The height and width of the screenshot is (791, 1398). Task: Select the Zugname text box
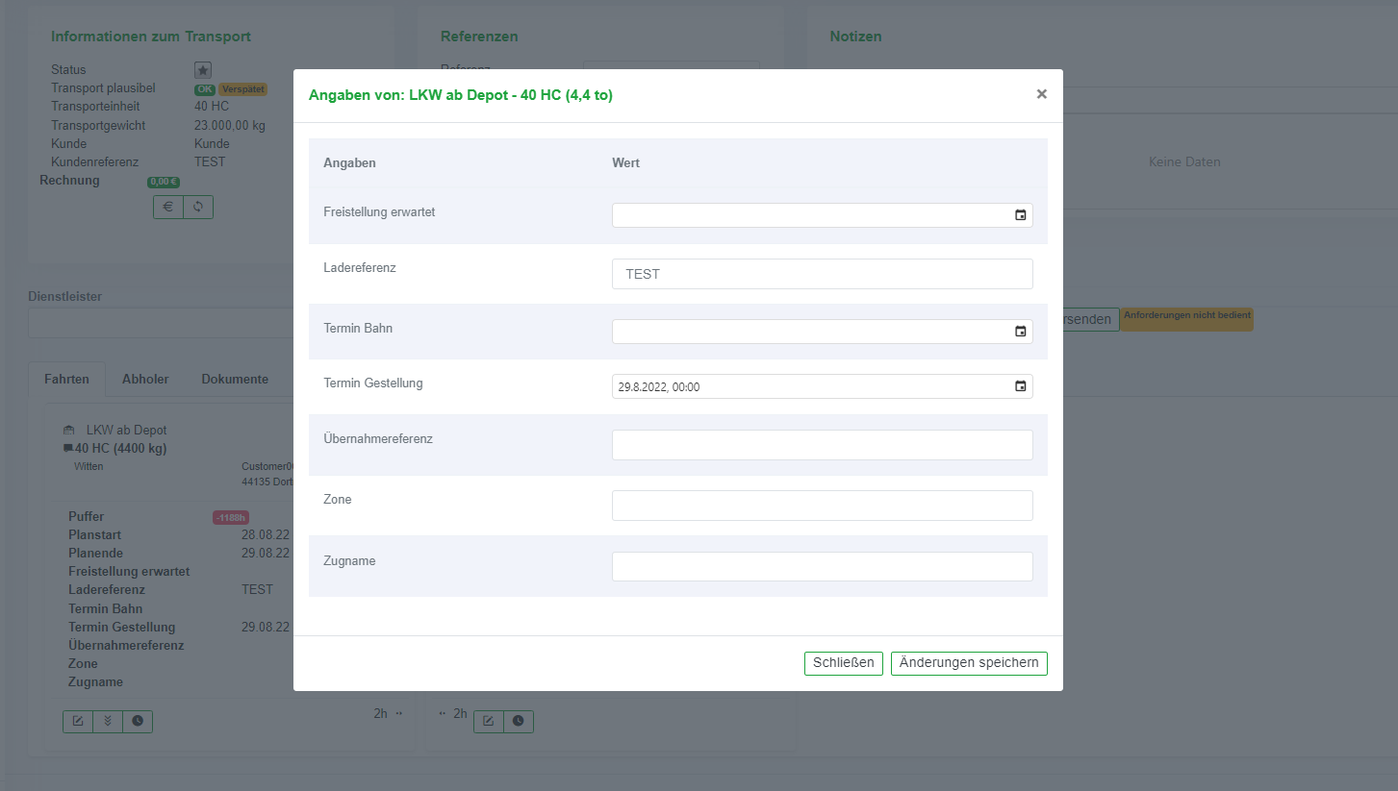(x=822, y=566)
